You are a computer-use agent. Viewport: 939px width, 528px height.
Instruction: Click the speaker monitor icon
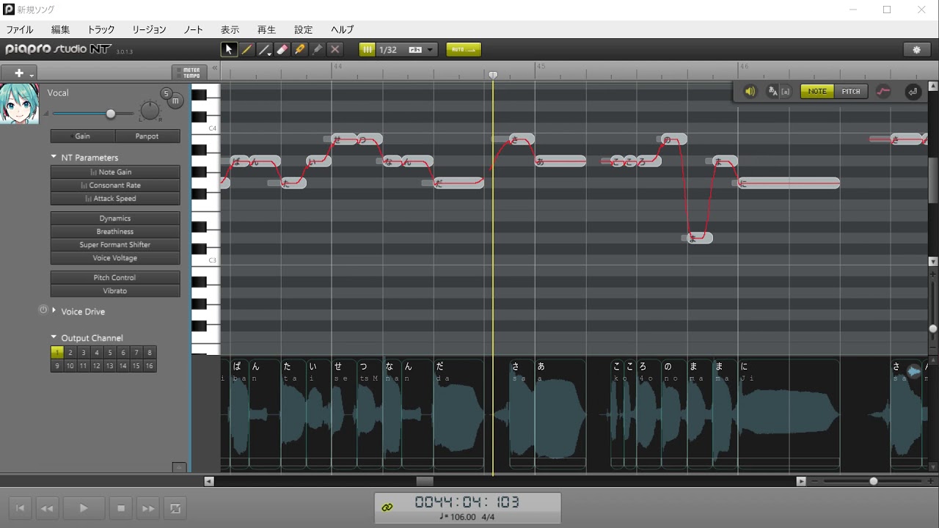click(750, 92)
